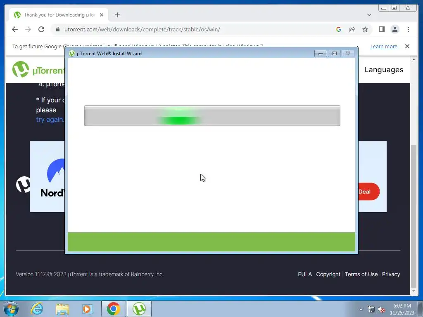Click the page scrollbar's up arrow
The width and height of the screenshot is (423, 317).
coord(413,59)
